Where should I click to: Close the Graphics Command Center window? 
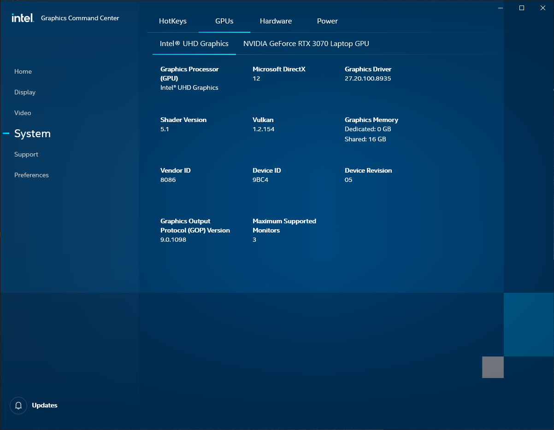click(543, 8)
